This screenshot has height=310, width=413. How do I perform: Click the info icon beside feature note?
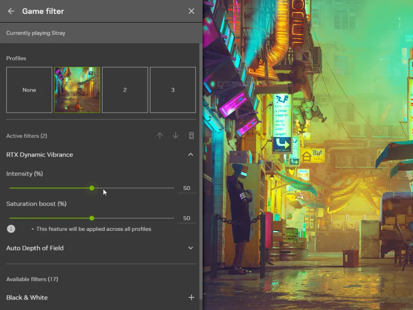click(11, 229)
